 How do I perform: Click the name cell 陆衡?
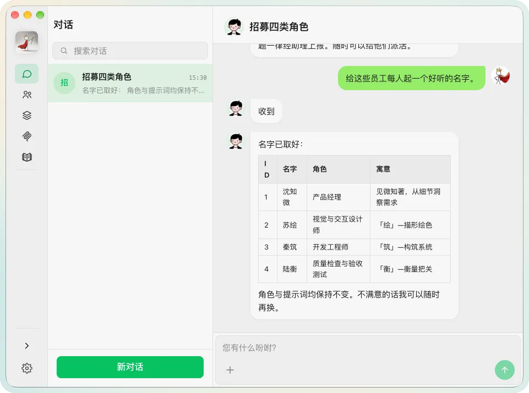292,269
